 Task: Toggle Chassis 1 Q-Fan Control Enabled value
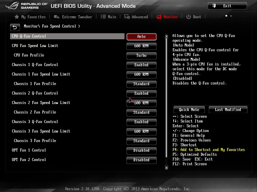[x=142, y=65]
